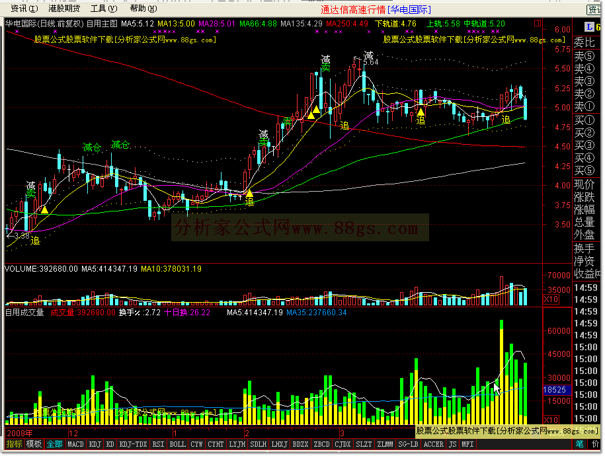This screenshot has height=456, width=605.
Task: Switch to the KDJ indicator
Action: (95, 444)
